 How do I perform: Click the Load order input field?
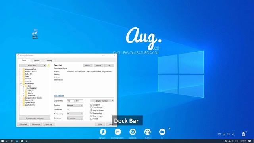[75, 110]
